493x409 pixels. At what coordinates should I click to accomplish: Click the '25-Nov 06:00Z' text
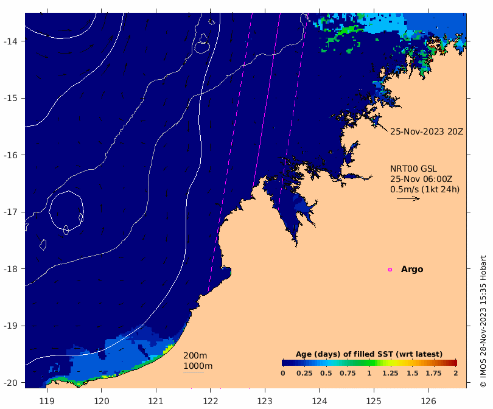421,179
